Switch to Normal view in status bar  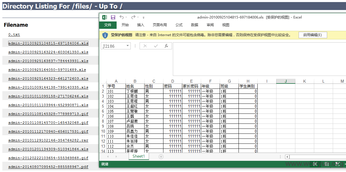click(315, 164)
